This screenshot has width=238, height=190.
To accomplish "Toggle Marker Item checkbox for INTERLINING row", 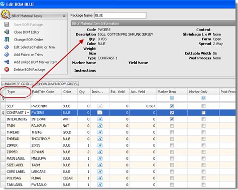I will click(172, 119).
